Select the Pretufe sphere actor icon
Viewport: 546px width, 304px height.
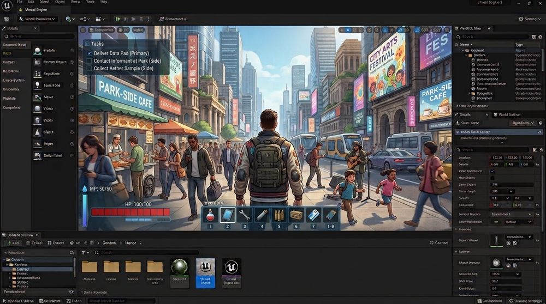coord(37,51)
